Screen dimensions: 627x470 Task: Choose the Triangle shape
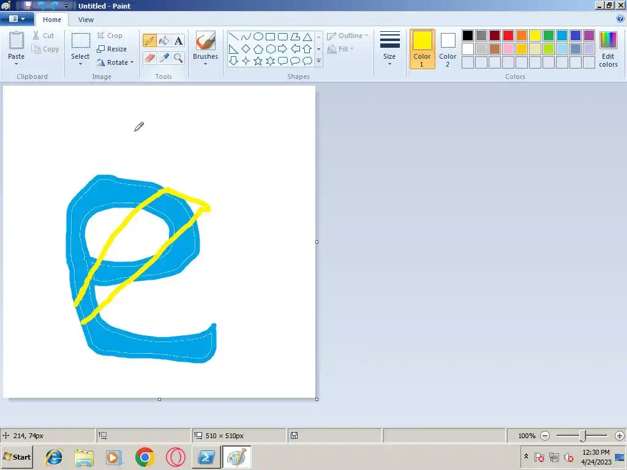(x=307, y=37)
